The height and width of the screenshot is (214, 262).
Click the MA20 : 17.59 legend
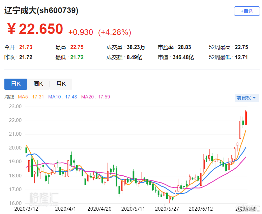coord(95,97)
